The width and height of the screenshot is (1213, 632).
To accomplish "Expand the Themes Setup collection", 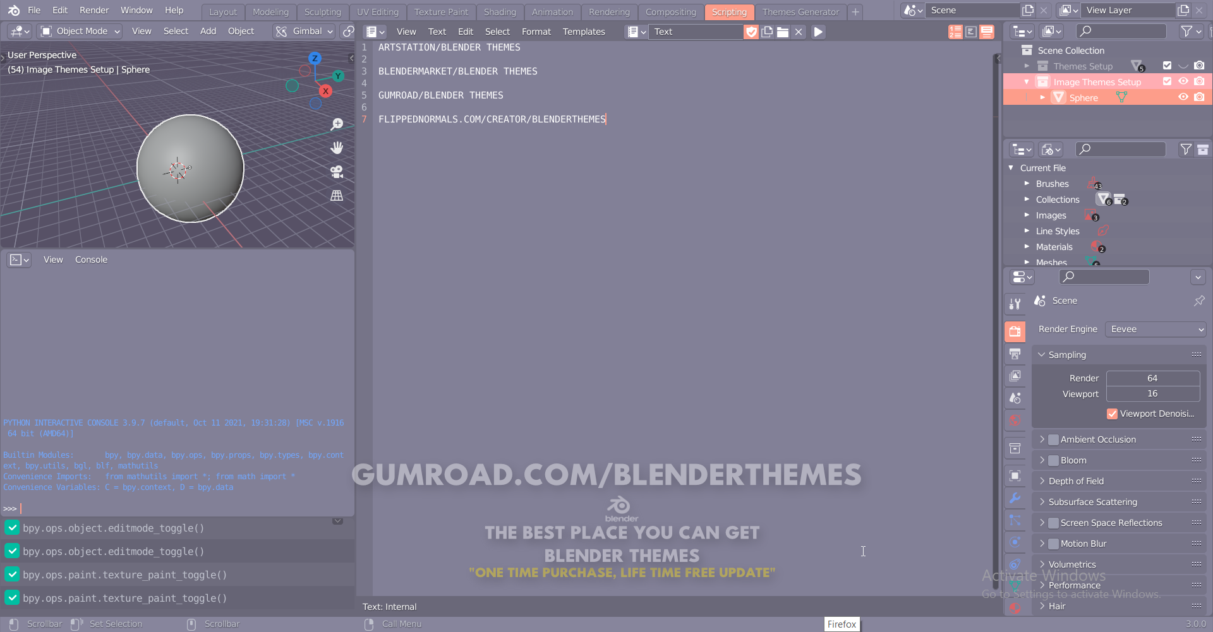I will [1027, 66].
